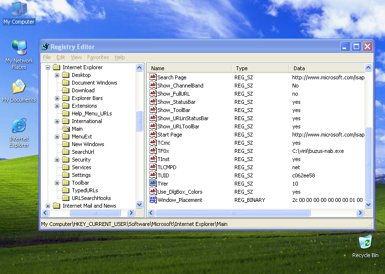Click the Main open folder icon
This screenshot has height=274, width=385.
tap(66, 128)
